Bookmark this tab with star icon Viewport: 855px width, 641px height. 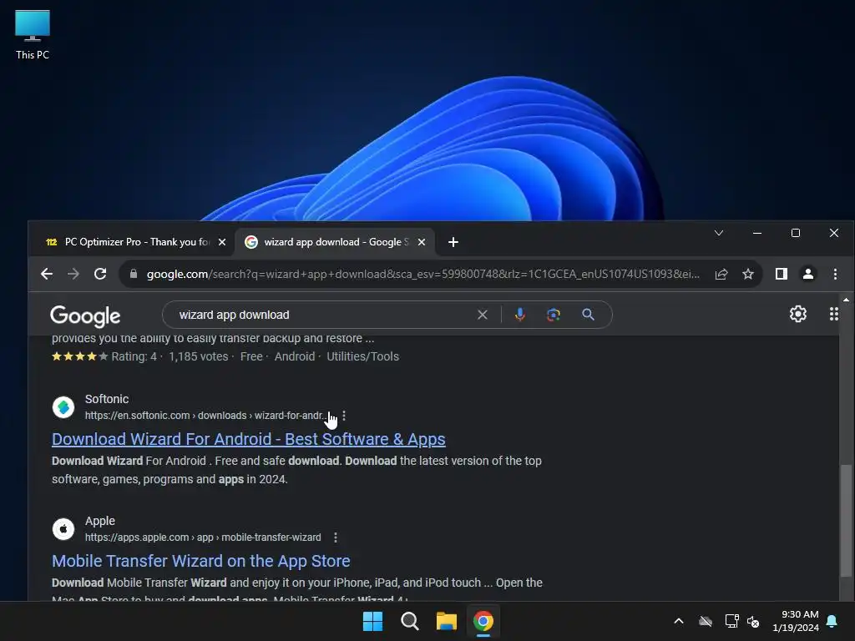748,274
